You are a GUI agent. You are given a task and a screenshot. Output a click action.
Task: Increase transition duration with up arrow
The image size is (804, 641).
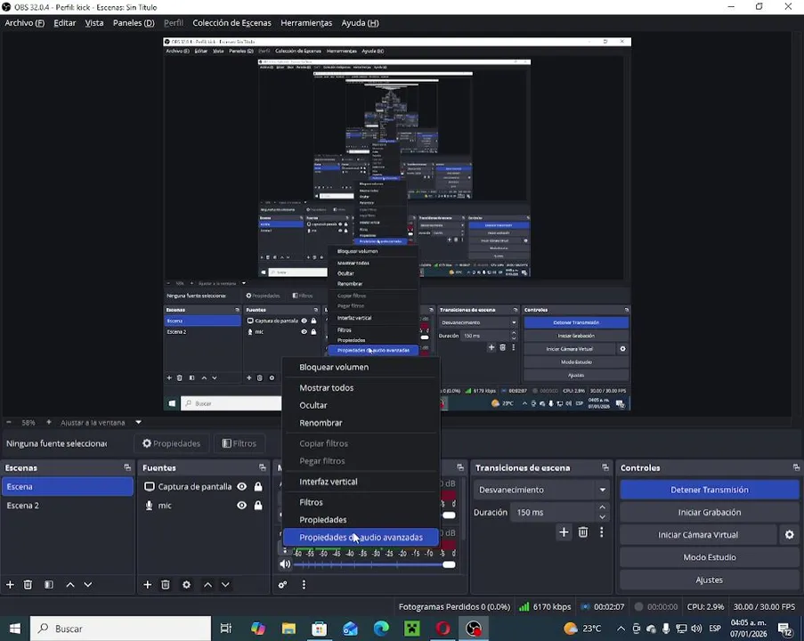[x=603, y=507]
